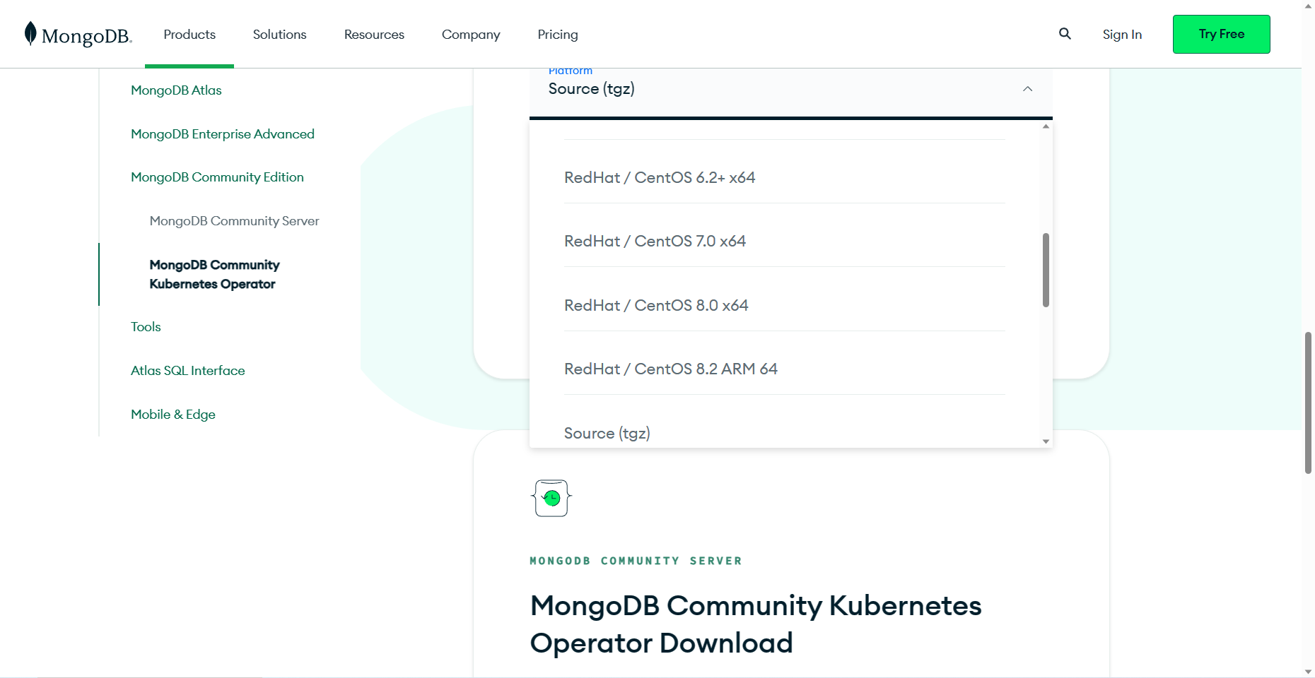Open Mobile & Edge sidebar link
Image resolution: width=1315 pixels, height=678 pixels.
(173, 415)
